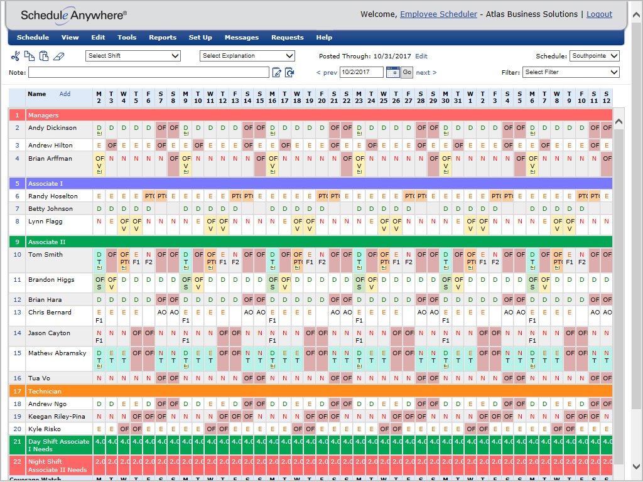Click the Paste clipboard icon

pyautogui.click(x=44, y=56)
